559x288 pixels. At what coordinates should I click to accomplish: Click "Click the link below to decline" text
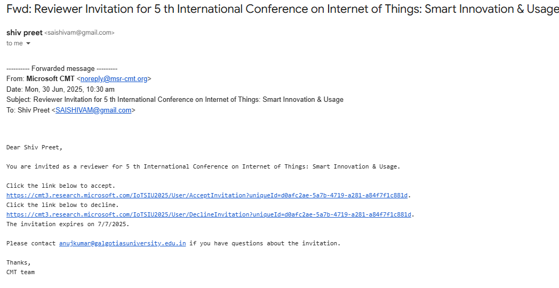(x=62, y=205)
